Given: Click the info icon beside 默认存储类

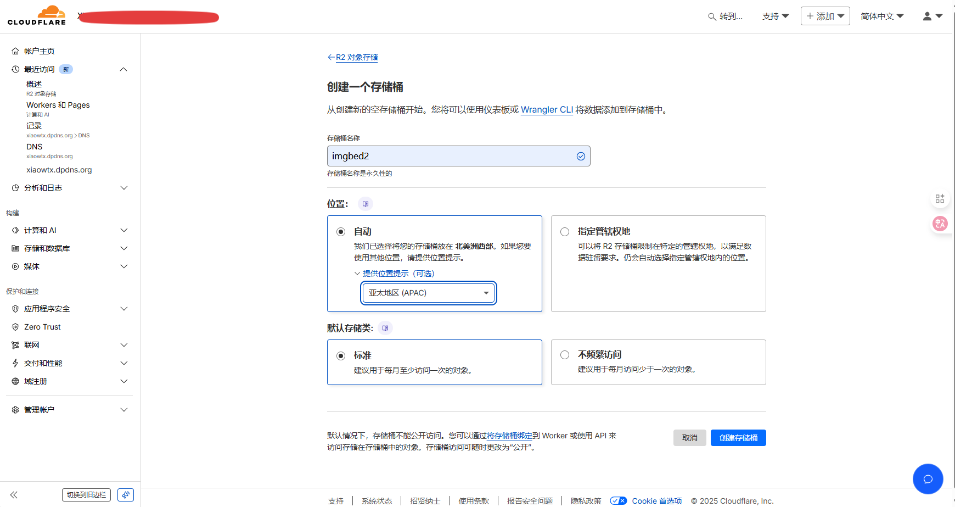Looking at the screenshot, I should (385, 328).
